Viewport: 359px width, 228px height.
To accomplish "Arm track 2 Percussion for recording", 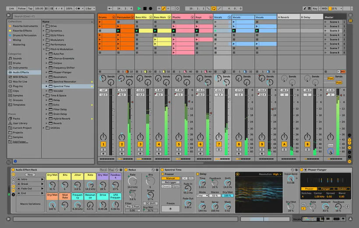I will coord(122,154).
